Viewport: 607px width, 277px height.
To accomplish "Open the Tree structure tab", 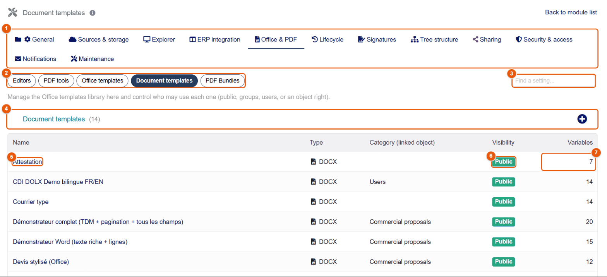I will pyautogui.click(x=434, y=39).
